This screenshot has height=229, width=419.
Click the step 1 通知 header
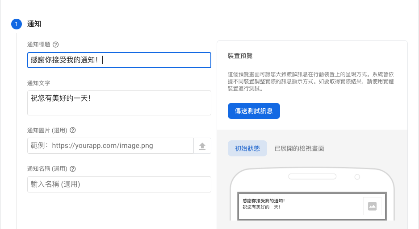[x=34, y=24]
